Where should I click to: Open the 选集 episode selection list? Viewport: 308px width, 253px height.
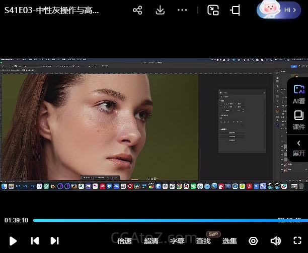pyautogui.click(x=229, y=241)
